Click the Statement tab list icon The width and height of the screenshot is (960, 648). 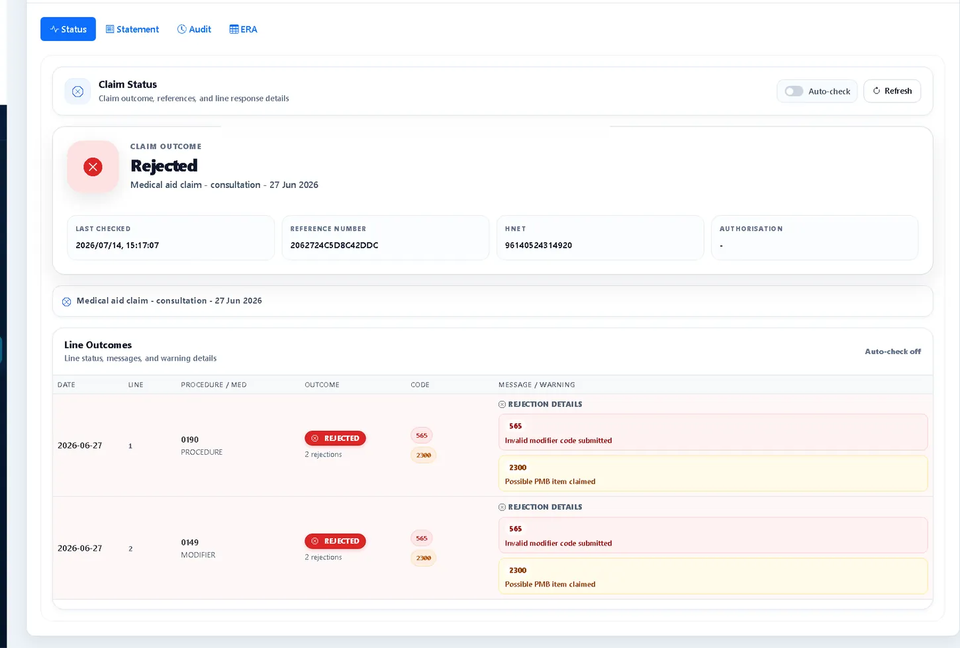[110, 29]
